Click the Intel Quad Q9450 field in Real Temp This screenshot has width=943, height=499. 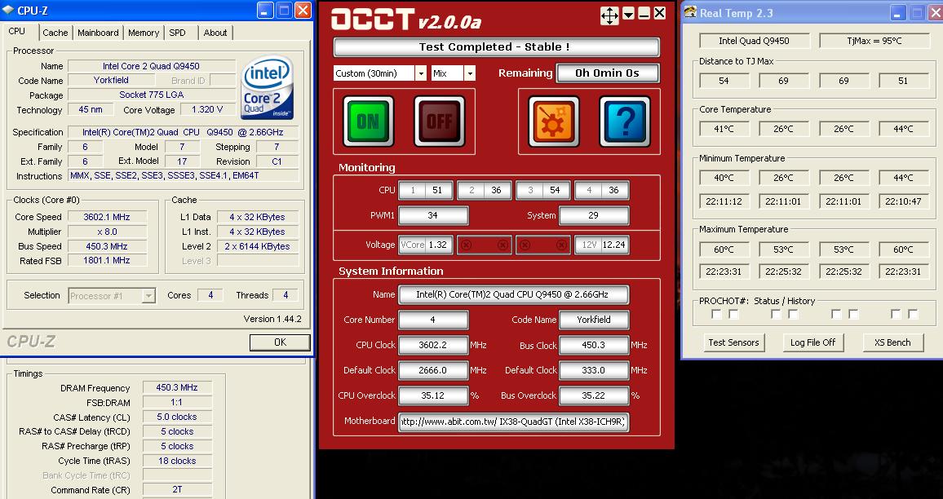click(755, 41)
